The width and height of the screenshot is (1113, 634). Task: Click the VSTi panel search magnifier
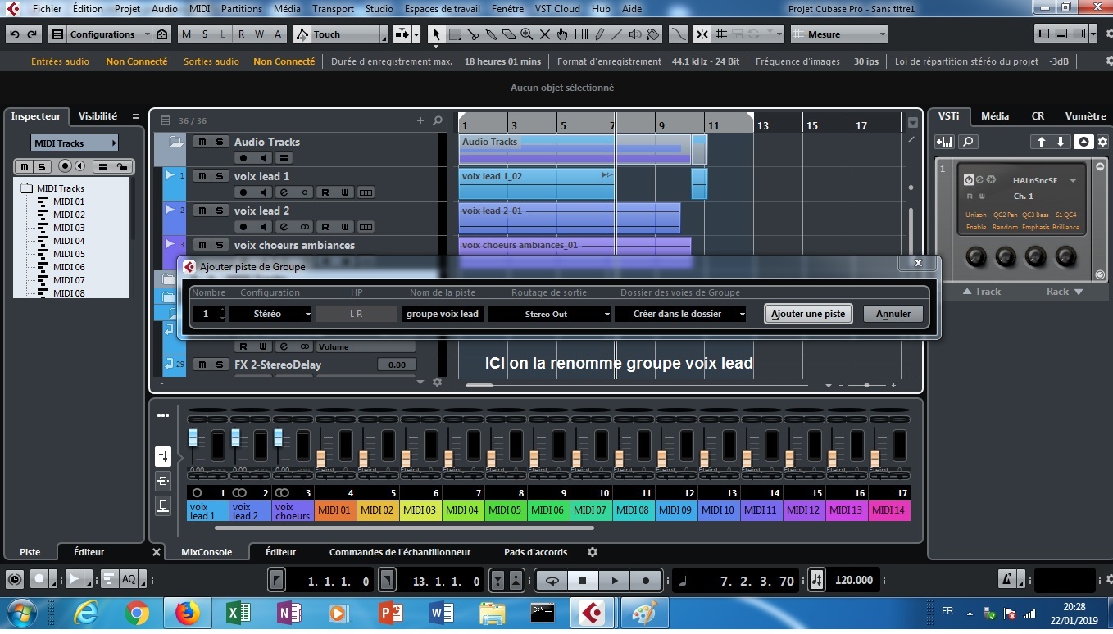click(968, 142)
